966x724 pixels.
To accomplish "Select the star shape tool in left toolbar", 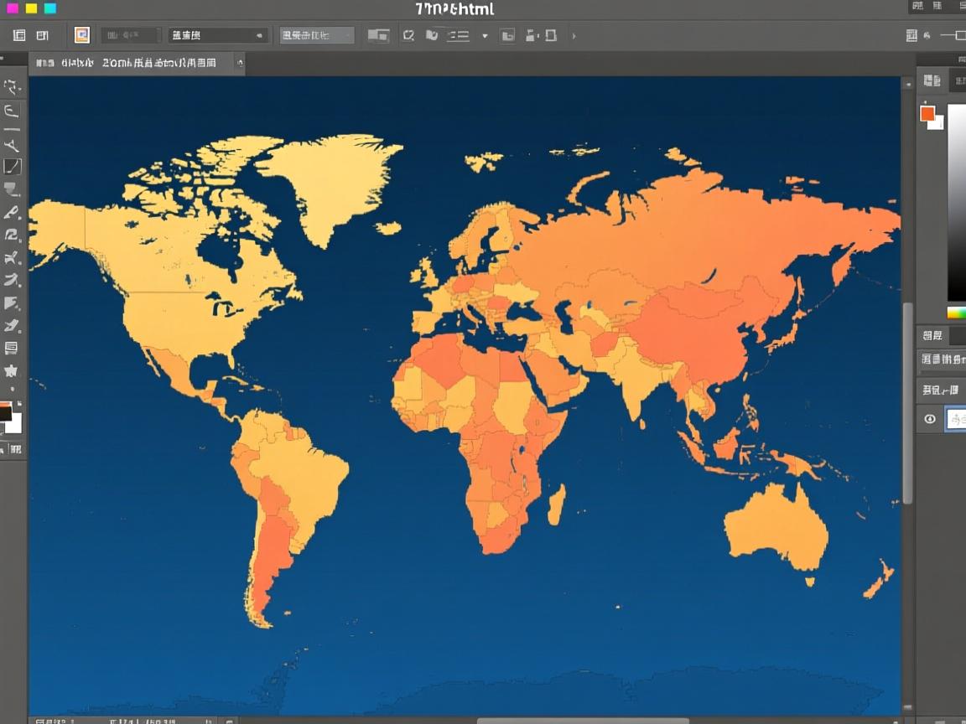I will (12, 370).
